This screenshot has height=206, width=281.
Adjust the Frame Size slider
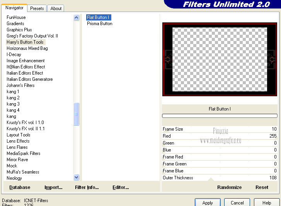220,129
